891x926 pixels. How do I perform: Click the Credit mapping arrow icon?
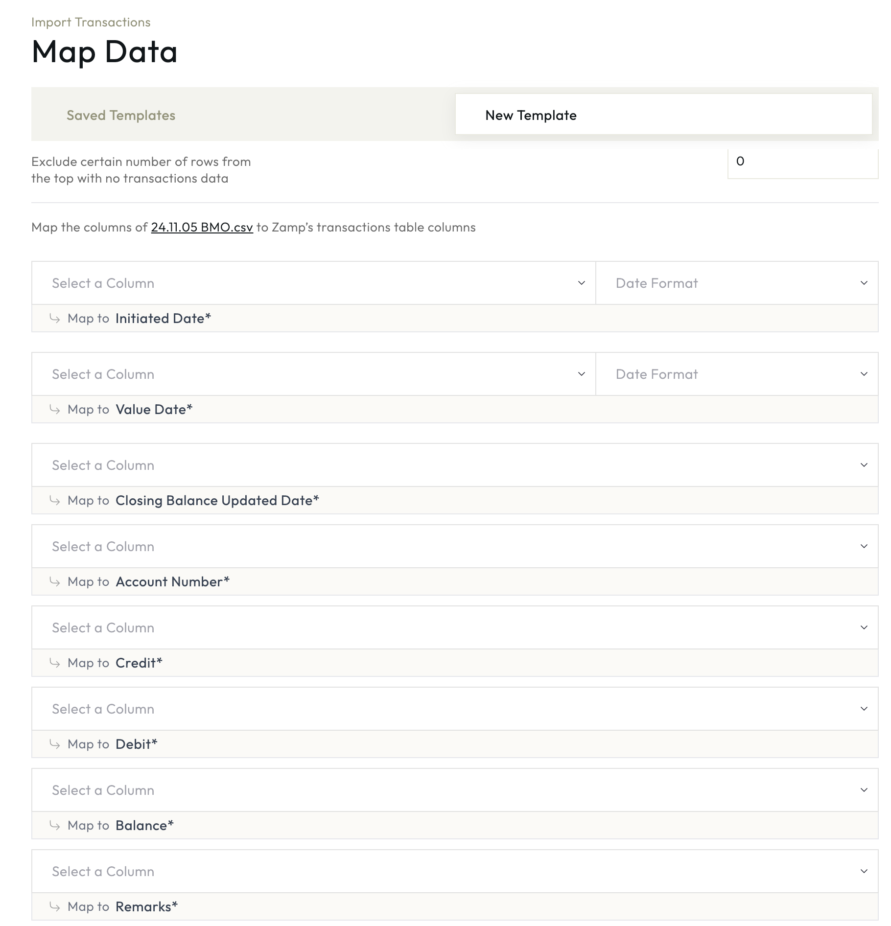(x=55, y=663)
